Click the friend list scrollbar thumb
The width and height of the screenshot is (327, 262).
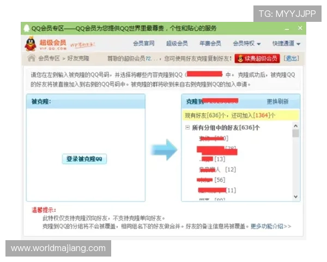point(295,133)
